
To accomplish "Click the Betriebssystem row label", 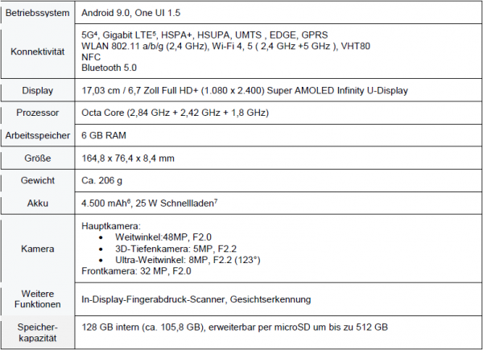I will pos(38,13).
